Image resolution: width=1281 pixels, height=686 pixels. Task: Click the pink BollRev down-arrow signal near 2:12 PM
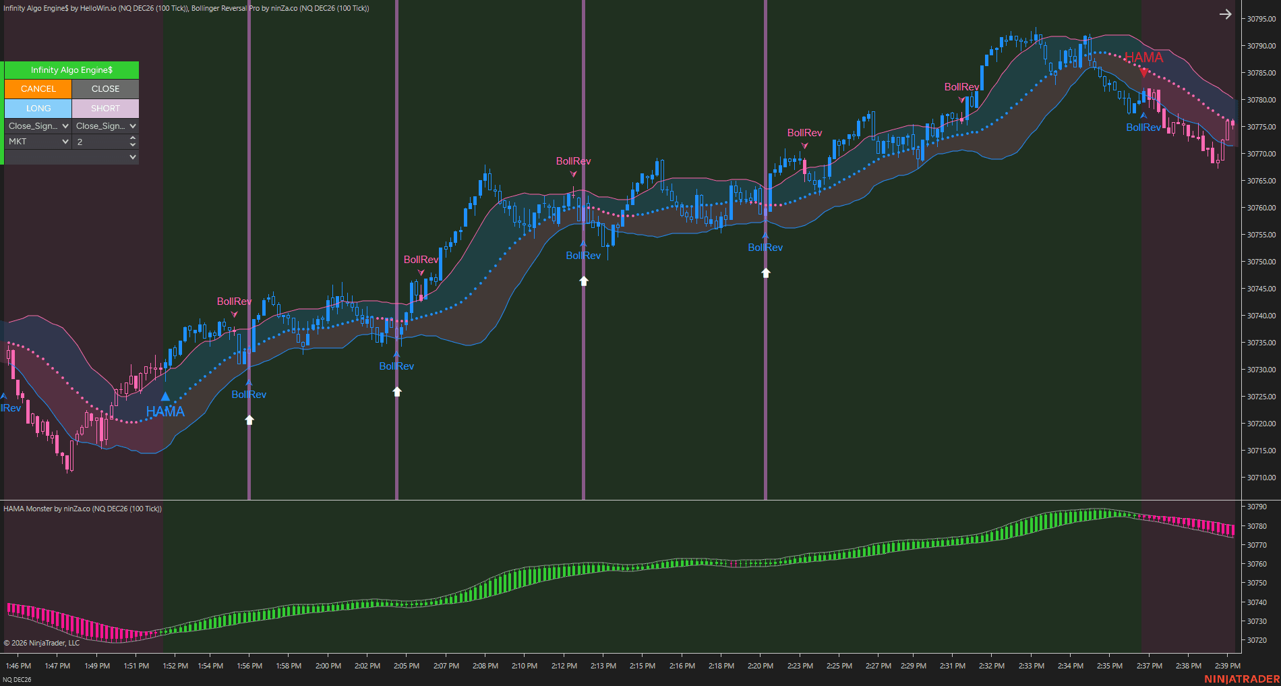pos(574,174)
